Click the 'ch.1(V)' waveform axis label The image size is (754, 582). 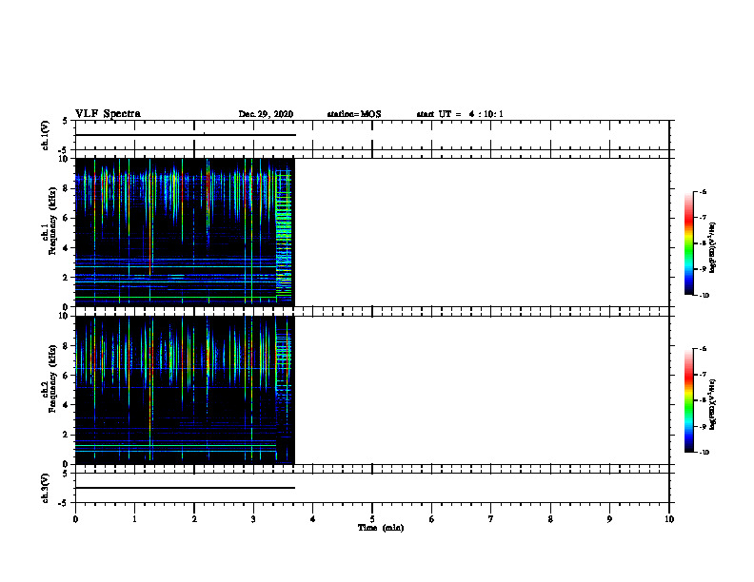click(45, 135)
